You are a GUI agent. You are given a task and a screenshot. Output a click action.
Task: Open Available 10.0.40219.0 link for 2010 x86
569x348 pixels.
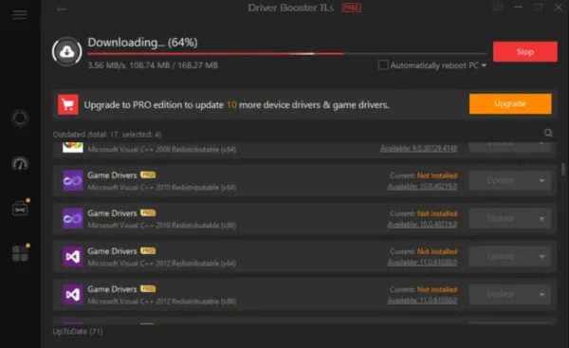pyautogui.click(x=422, y=225)
